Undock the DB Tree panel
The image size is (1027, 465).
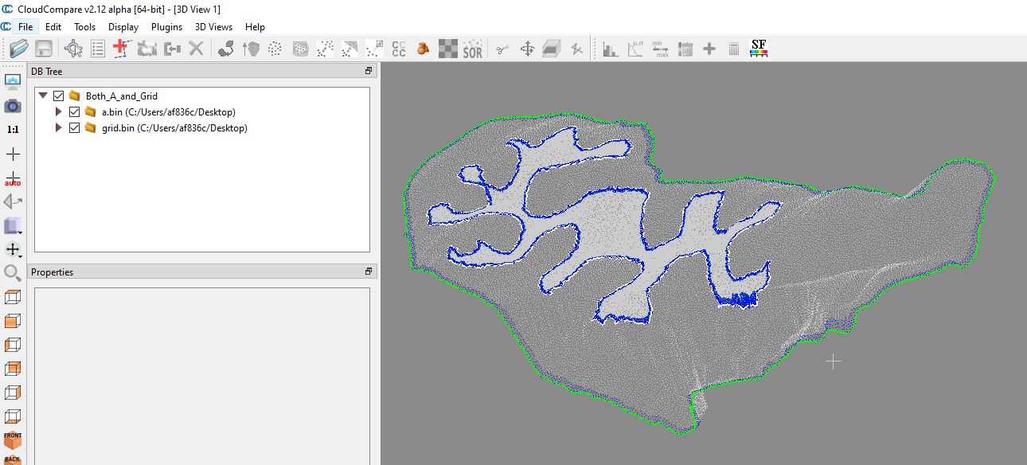368,70
